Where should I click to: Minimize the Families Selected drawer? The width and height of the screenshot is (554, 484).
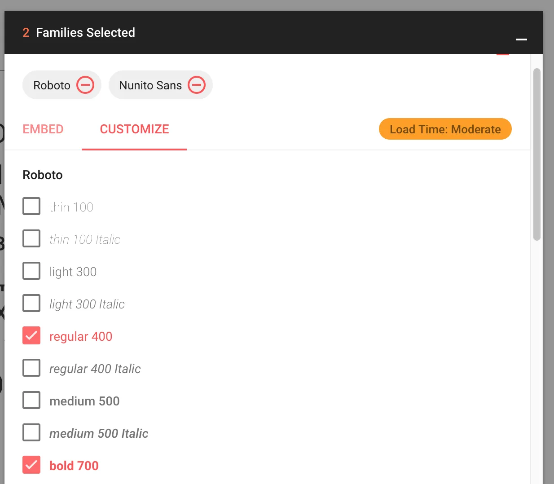coord(521,40)
